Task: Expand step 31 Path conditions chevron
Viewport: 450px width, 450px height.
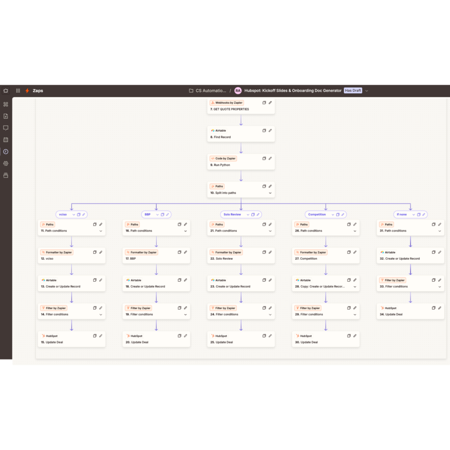Action: tap(439, 231)
